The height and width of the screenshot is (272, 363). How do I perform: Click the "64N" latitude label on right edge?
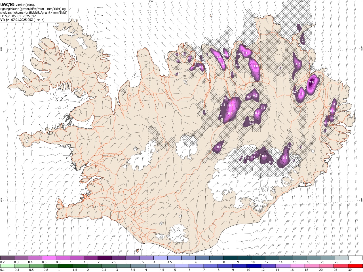coord(362,200)
